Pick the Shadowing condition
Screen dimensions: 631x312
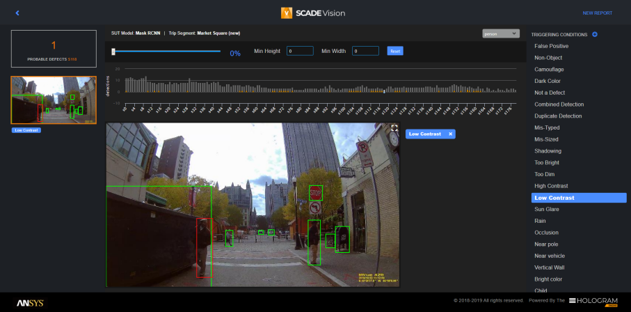(548, 151)
